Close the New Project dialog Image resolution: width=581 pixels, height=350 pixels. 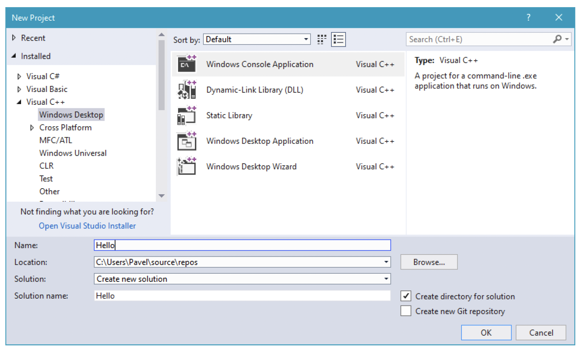pos(559,17)
